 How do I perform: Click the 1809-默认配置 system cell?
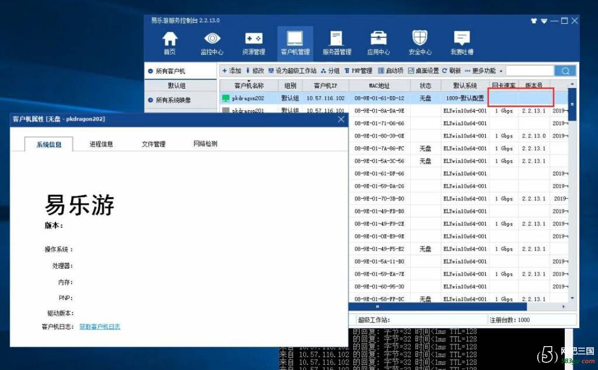[465, 98]
